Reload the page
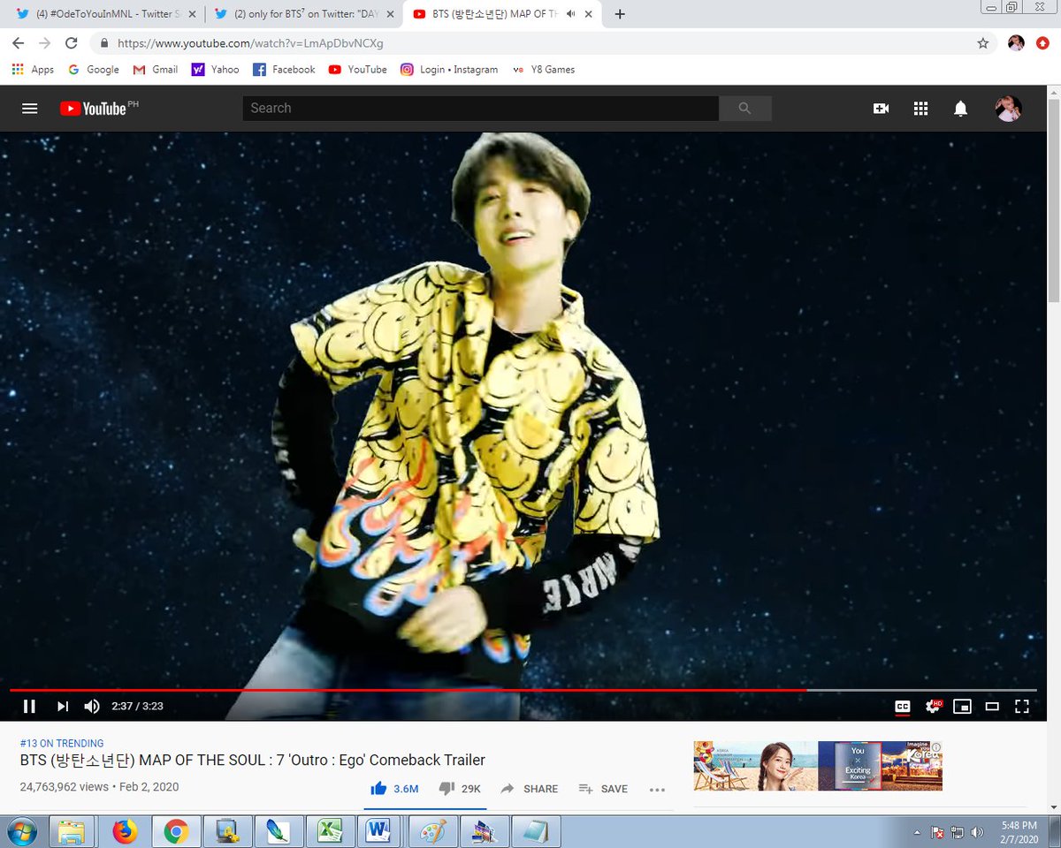Screen dimensions: 1061x848 (x=72, y=43)
